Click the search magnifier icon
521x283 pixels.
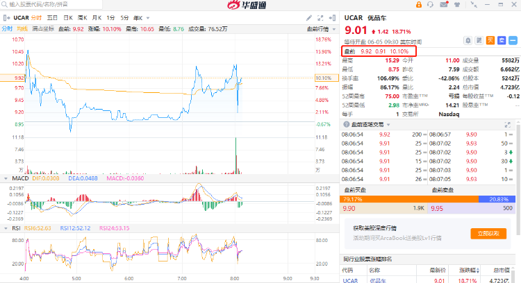click(4, 4)
